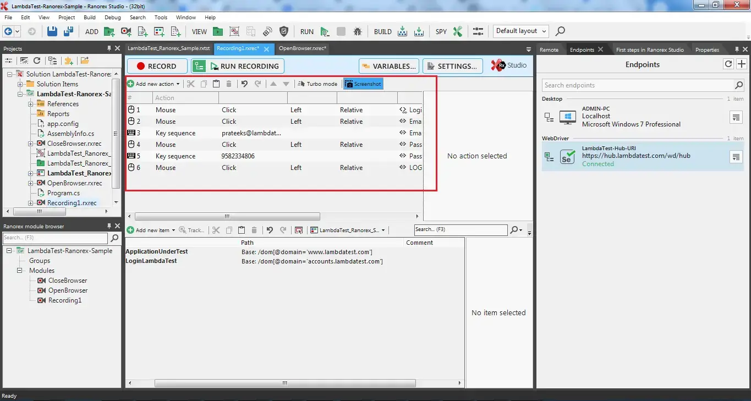The width and height of the screenshot is (751, 401).
Task: Switch to the OpenBrowser.rxrec tab
Action: [302, 48]
